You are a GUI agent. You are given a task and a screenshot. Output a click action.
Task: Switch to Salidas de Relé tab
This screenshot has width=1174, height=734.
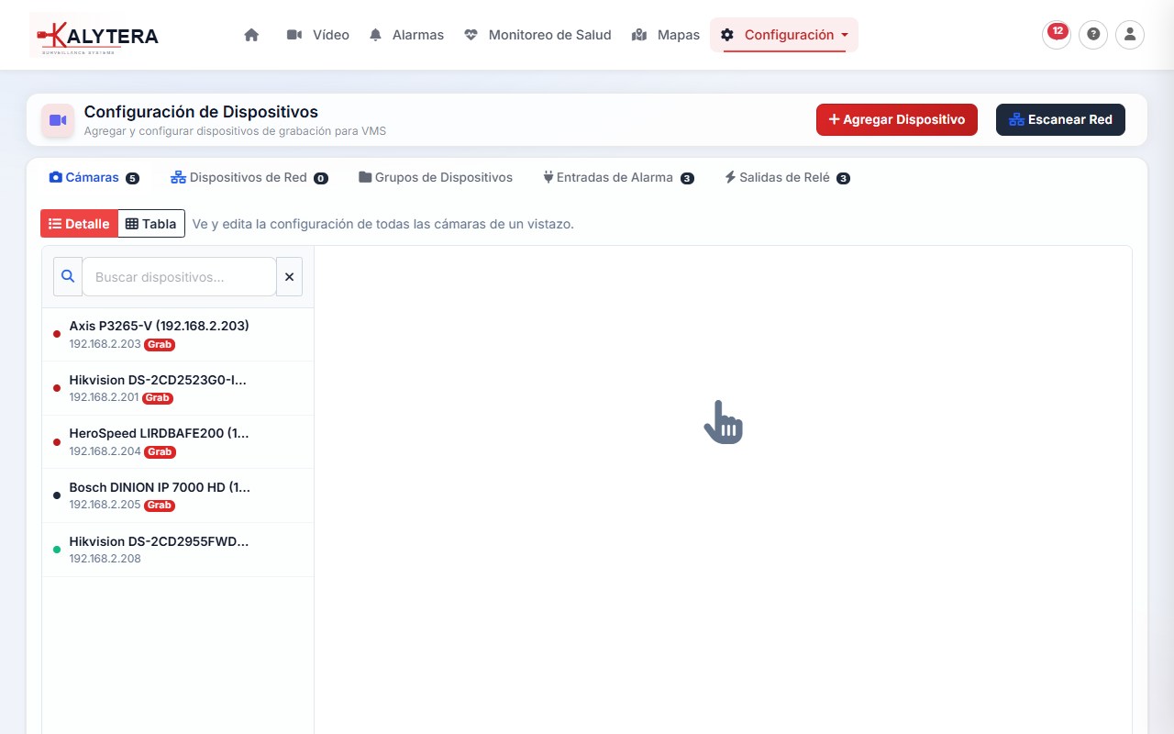point(787,177)
